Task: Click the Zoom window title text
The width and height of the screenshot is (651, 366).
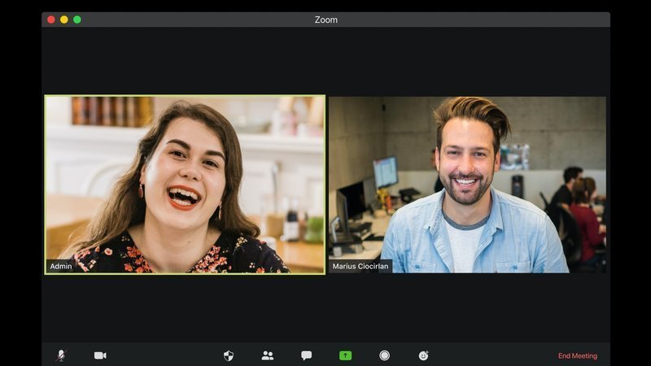Action: (x=325, y=20)
